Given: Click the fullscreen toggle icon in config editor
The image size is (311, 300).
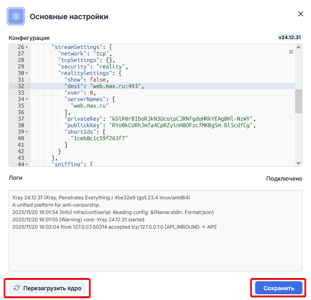Looking at the screenshot, I should pos(291,52).
